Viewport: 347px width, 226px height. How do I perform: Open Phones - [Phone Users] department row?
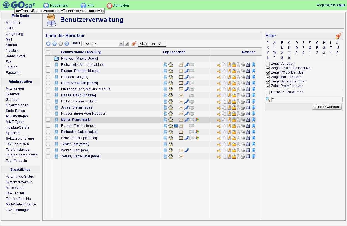pyautogui.click(x=79, y=59)
